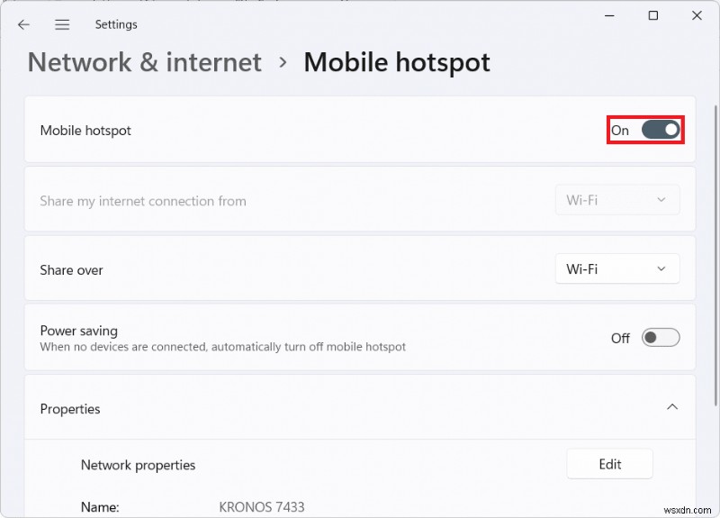Click the back arrow icon
This screenshot has height=518, width=720.
pos(24,24)
